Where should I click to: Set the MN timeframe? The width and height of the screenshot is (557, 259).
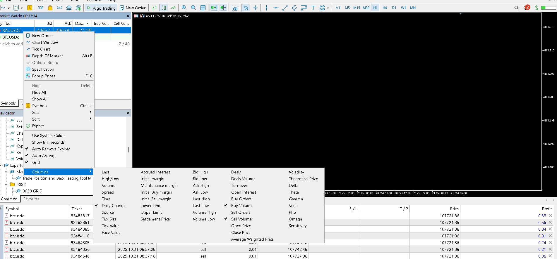tap(413, 8)
